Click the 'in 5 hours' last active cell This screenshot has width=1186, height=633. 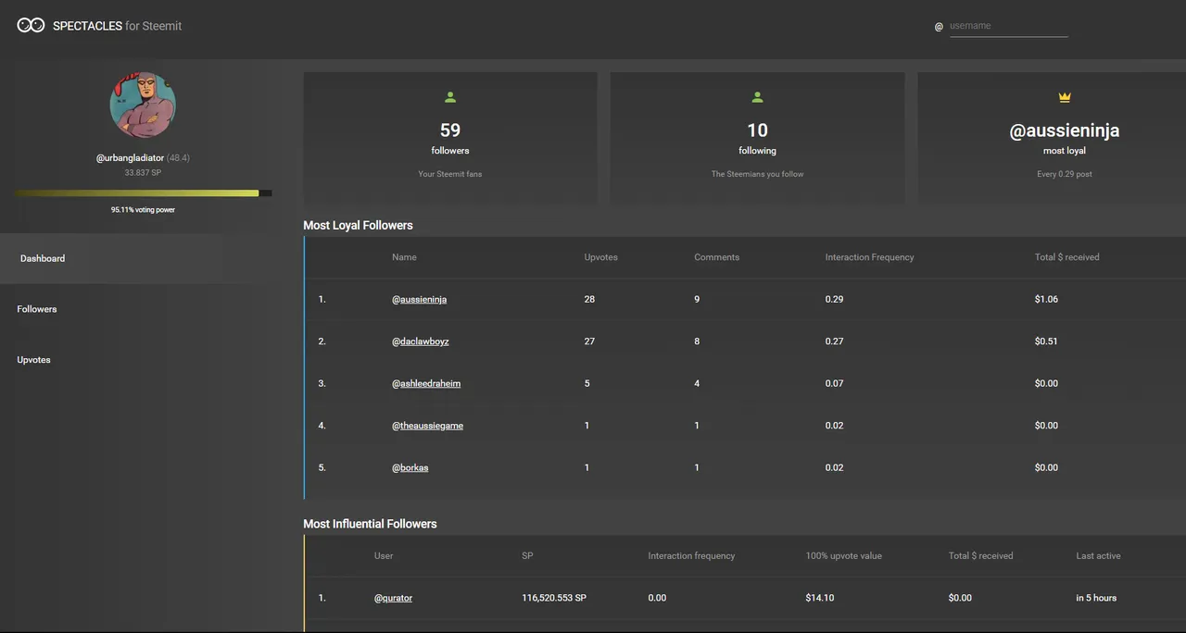(x=1096, y=598)
